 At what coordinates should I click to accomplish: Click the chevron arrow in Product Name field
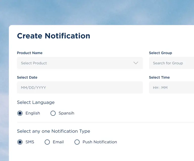[136, 63]
